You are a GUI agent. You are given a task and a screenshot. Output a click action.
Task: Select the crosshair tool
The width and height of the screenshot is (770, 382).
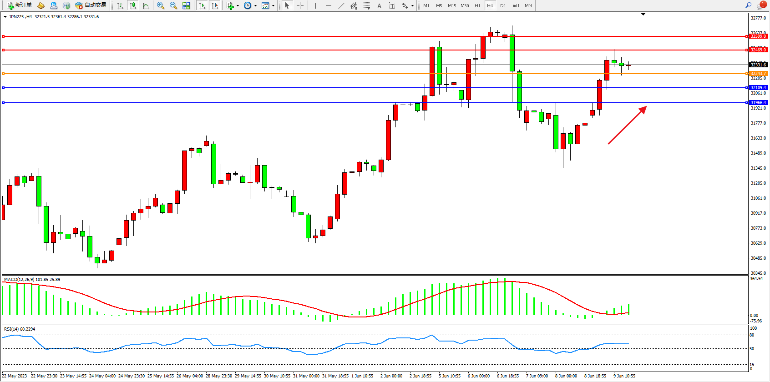300,5
